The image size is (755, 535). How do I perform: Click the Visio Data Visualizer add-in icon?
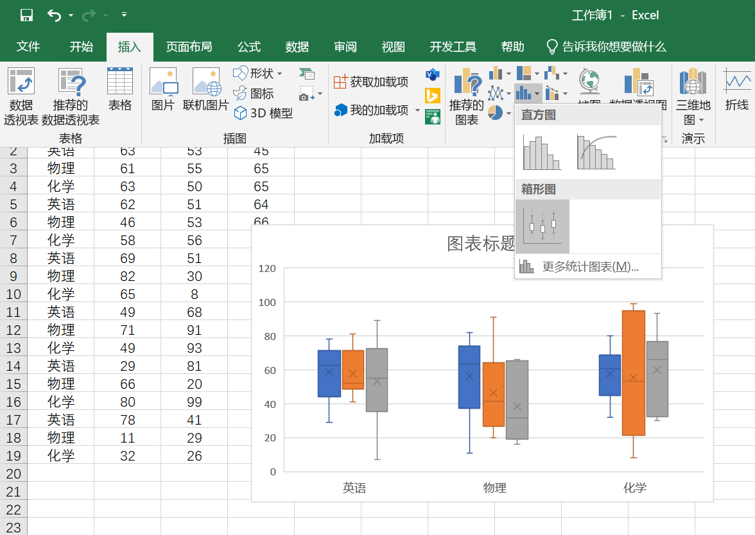point(433,74)
